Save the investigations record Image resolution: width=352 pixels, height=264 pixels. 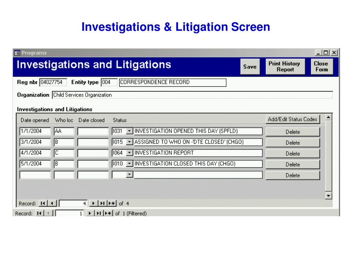(x=250, y=67)
